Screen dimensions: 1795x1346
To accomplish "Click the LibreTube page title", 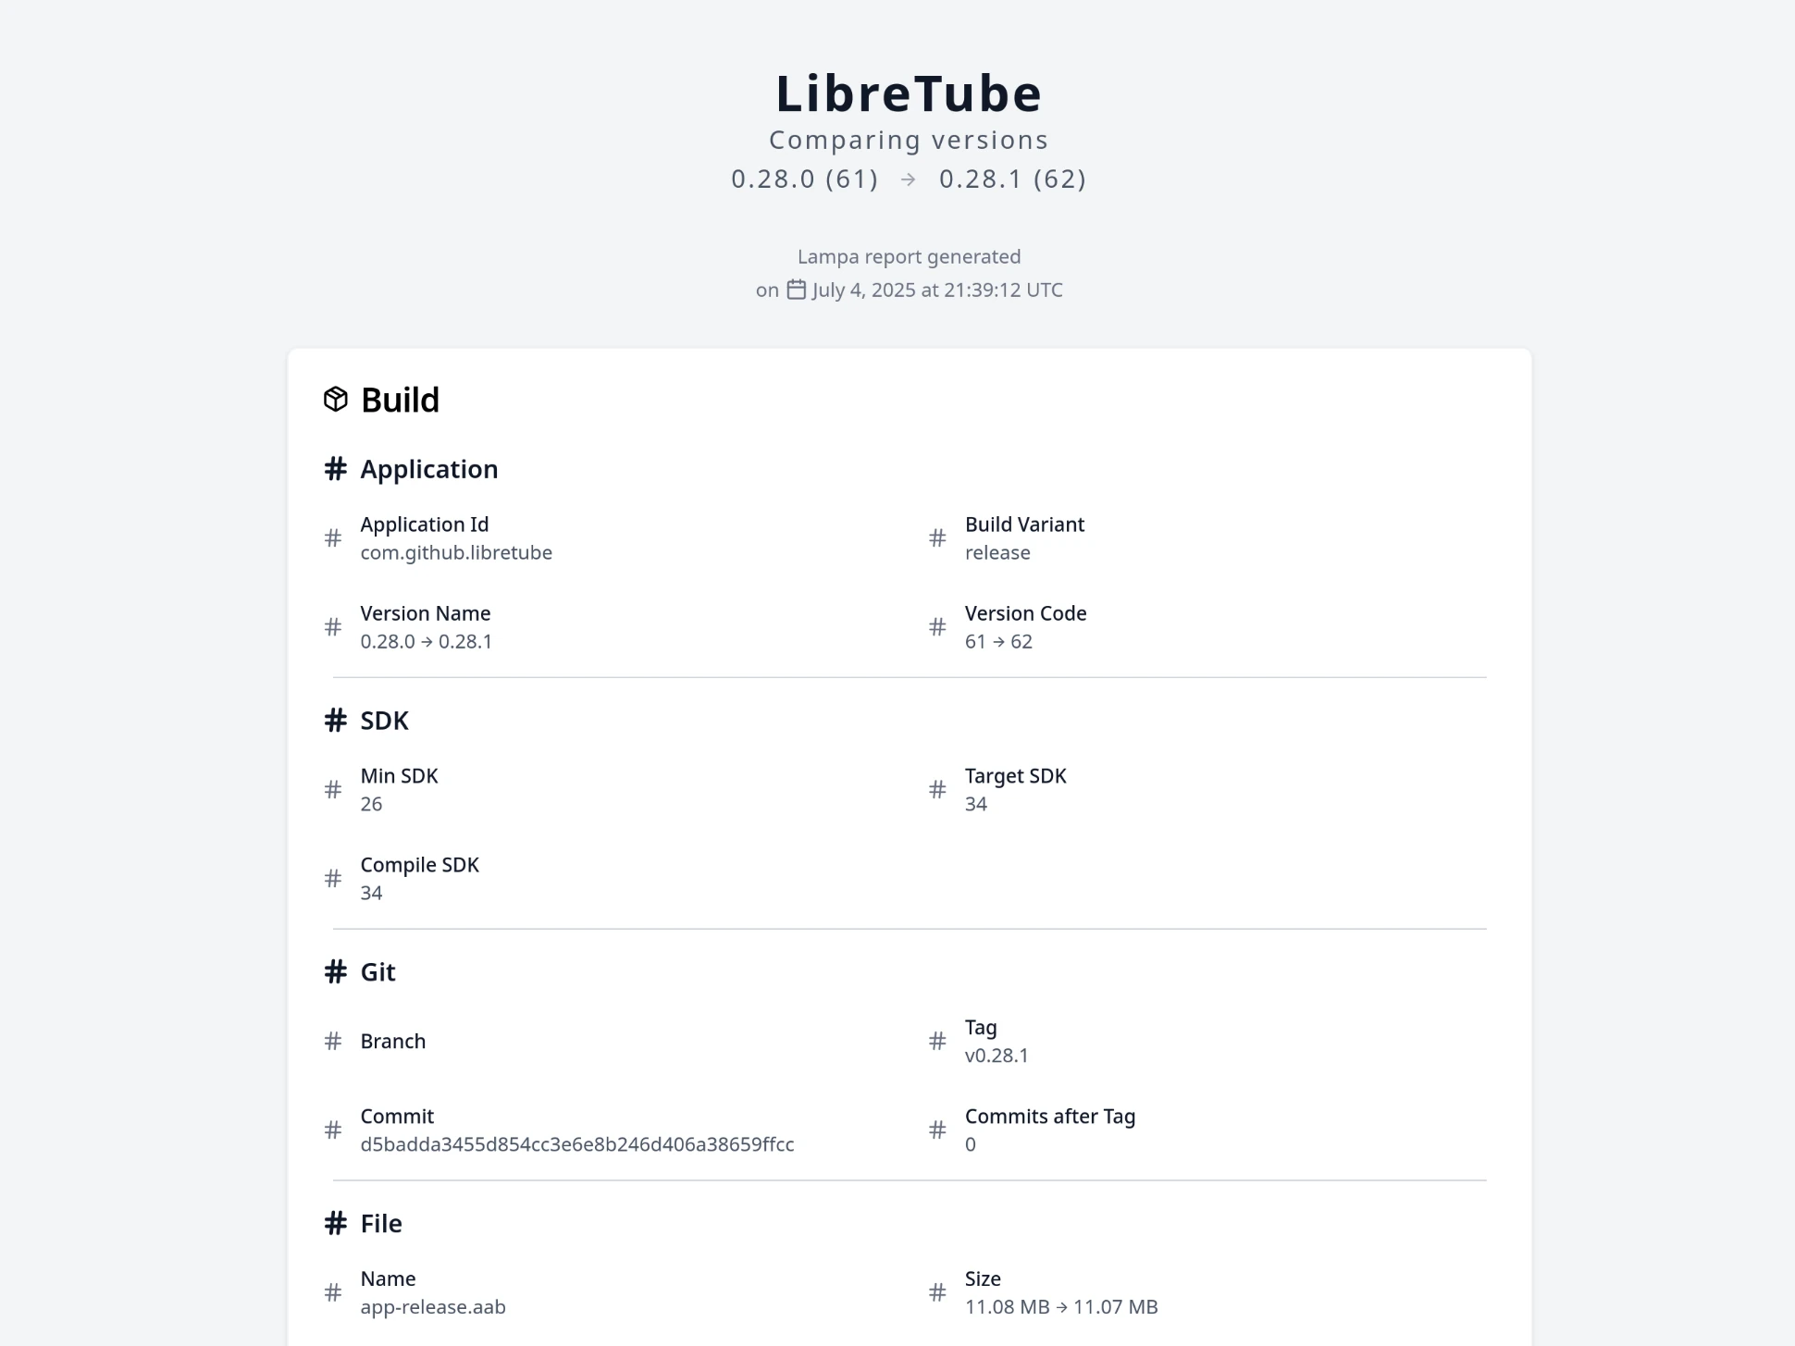I will (909, 93).
